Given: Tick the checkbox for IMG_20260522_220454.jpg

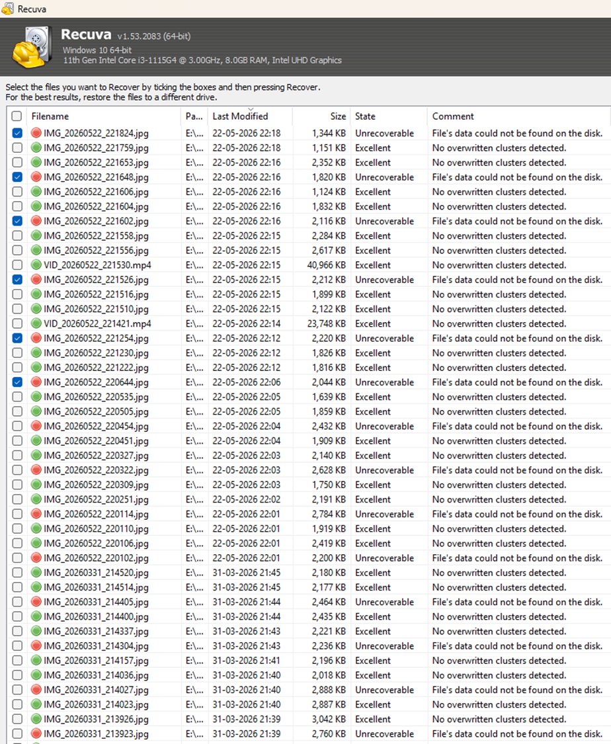Looking at the screenshot, I should coord(17,426).
